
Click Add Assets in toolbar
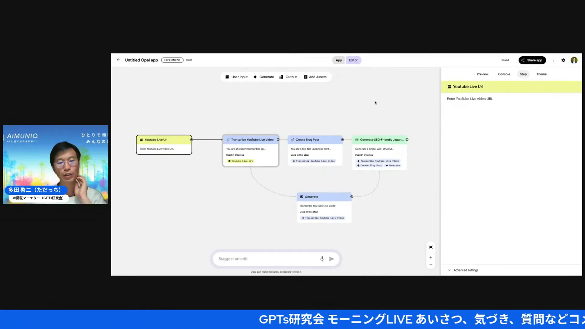(315, 77)
